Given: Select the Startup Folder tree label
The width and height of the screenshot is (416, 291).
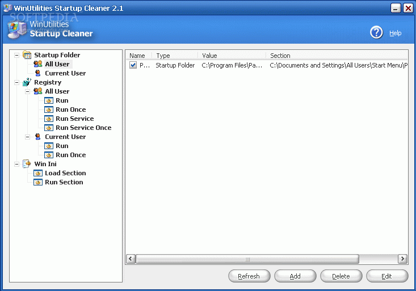Looking at the screenshot, I should coord(57,55).
